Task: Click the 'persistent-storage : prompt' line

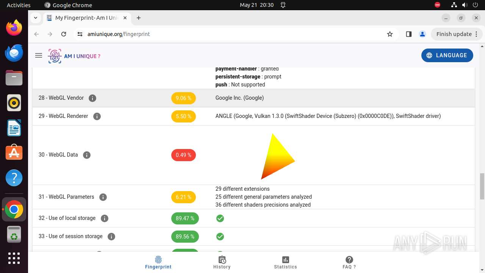Action: 248,77
